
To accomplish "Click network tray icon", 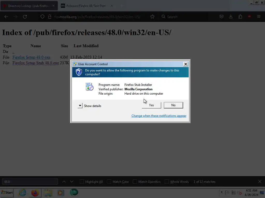I will tap(234, 193).
